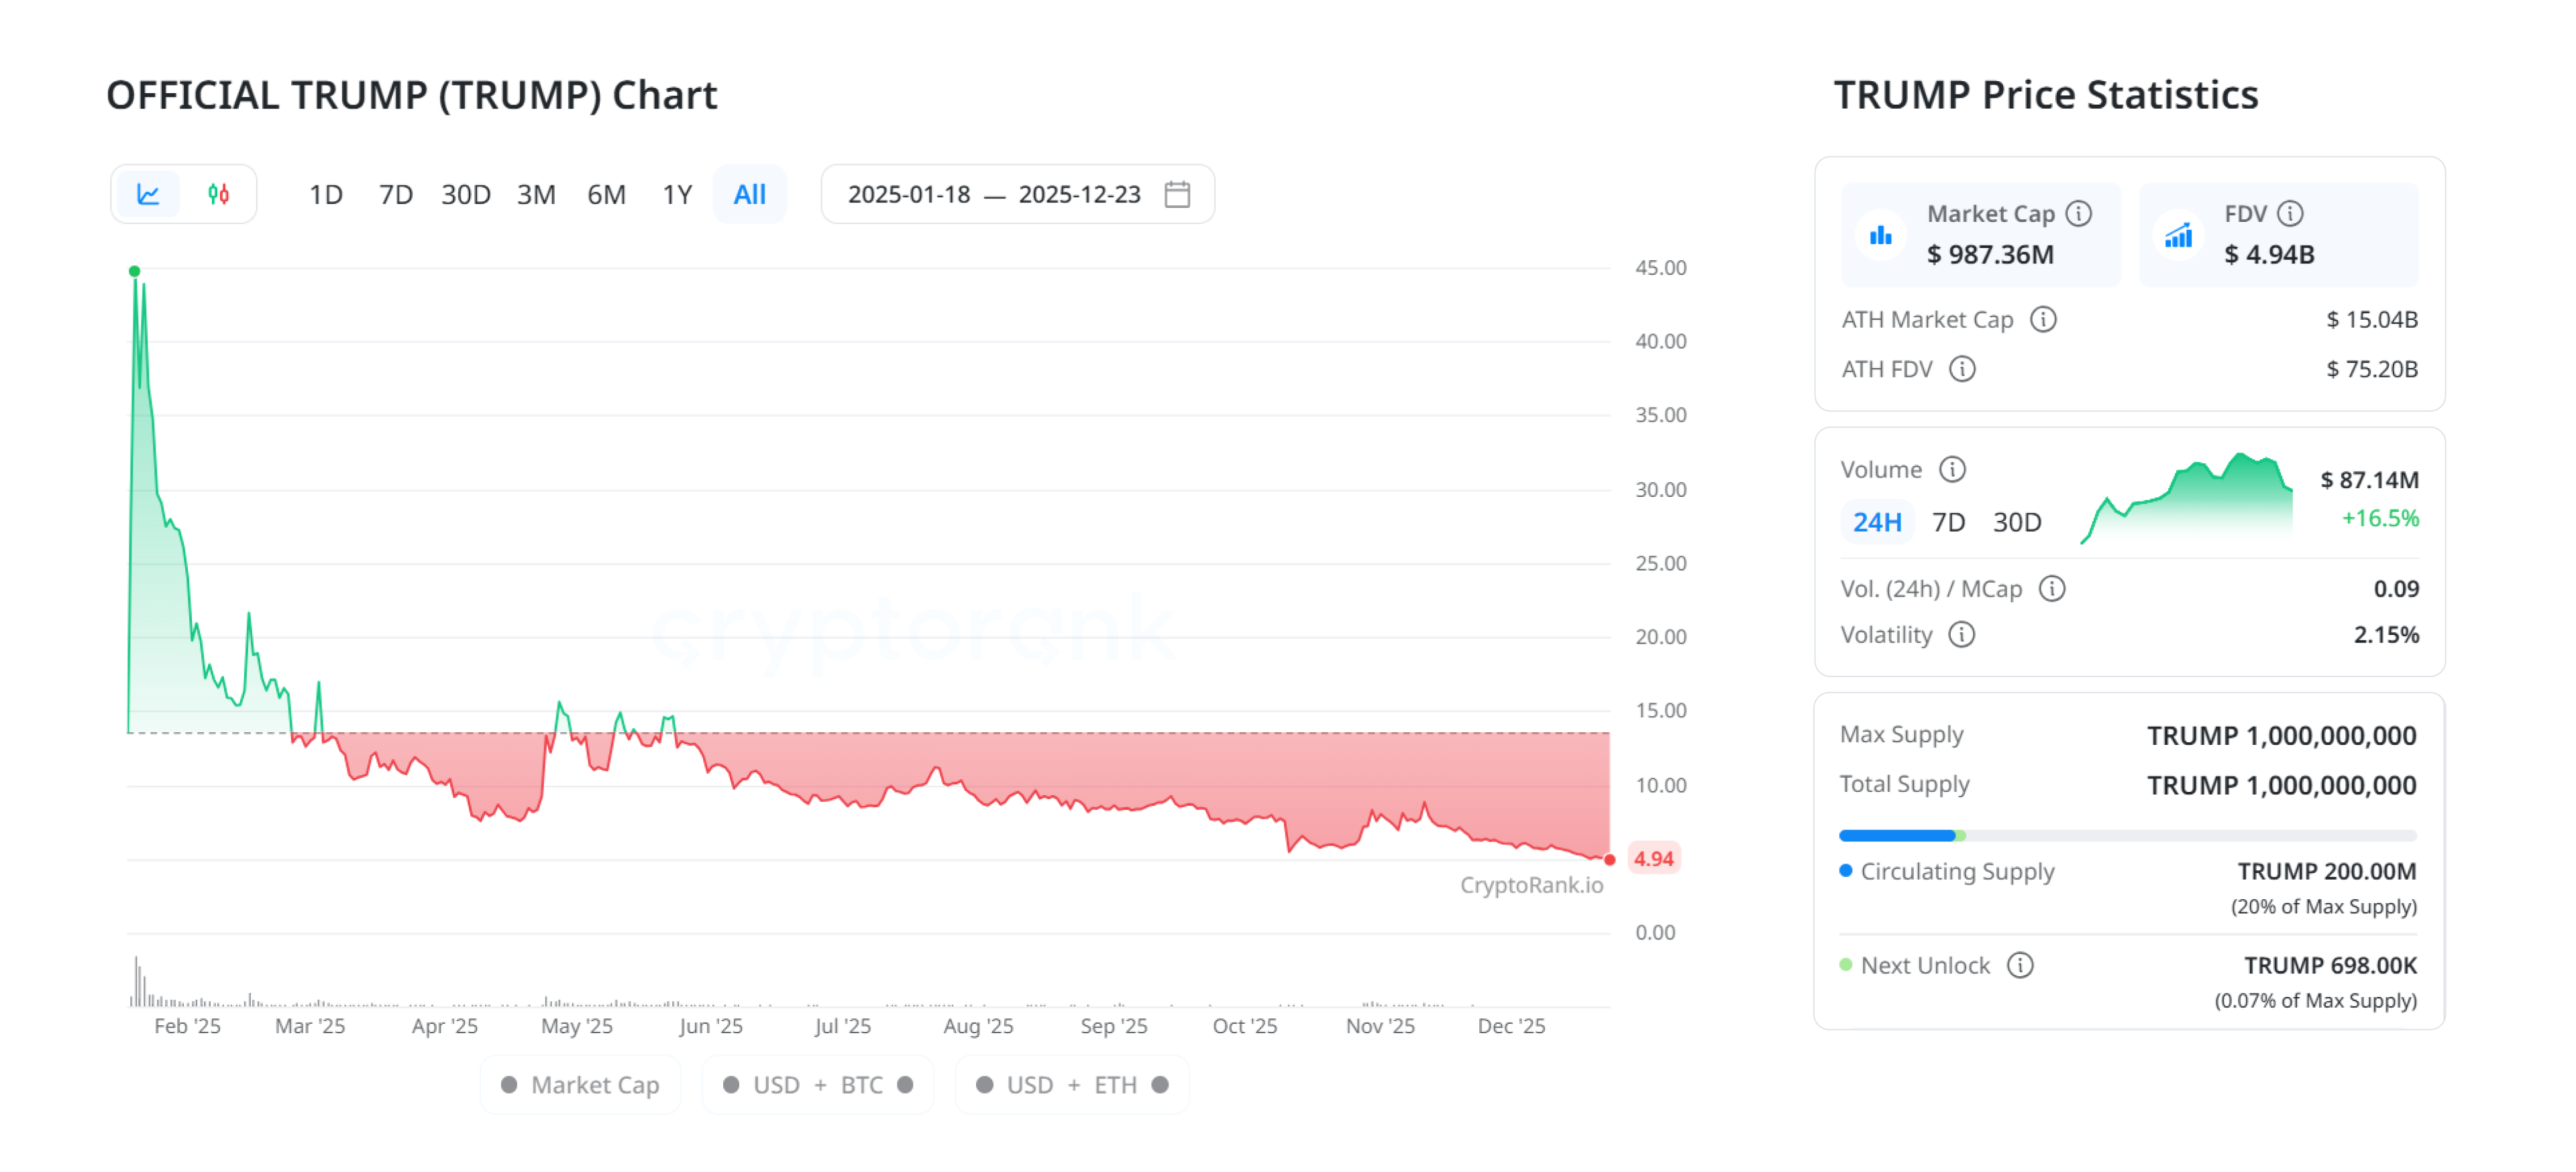The height and width of the screenshot is (1172, 2576).
Task: Select the All chart timeframe
Action: coord(749,194)
